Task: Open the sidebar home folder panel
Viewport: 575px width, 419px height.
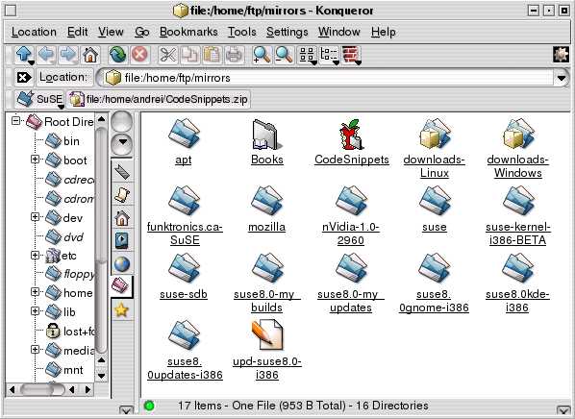Action: point(122,218)
